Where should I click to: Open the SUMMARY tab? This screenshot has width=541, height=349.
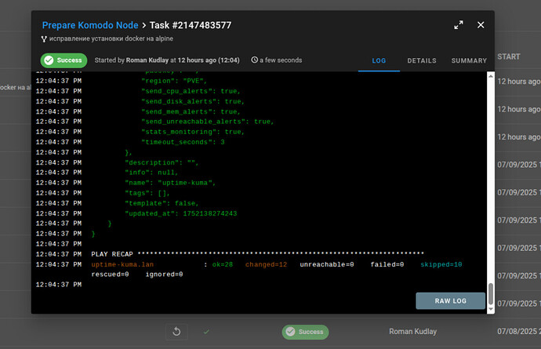tap(469, 60)
